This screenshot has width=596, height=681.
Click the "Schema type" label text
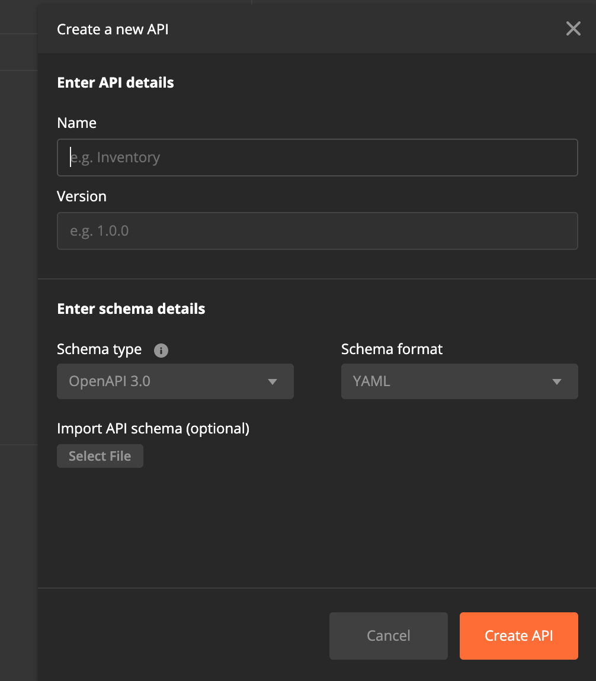99,349
